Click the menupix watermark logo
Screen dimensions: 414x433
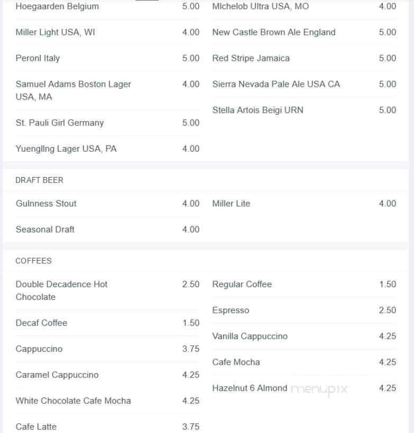point(319,389)
